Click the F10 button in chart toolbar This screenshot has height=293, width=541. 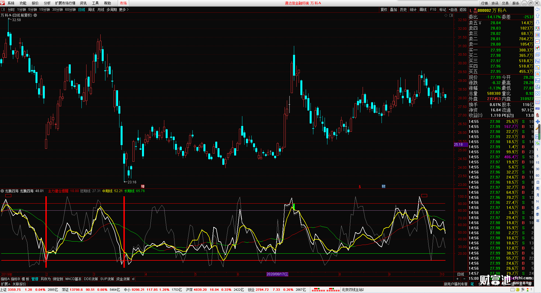point(433,10)
